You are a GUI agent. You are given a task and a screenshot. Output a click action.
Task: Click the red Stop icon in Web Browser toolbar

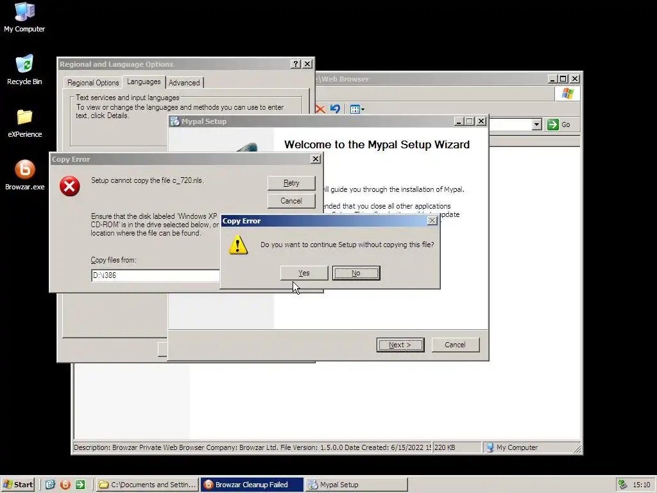tap(320, 109)
